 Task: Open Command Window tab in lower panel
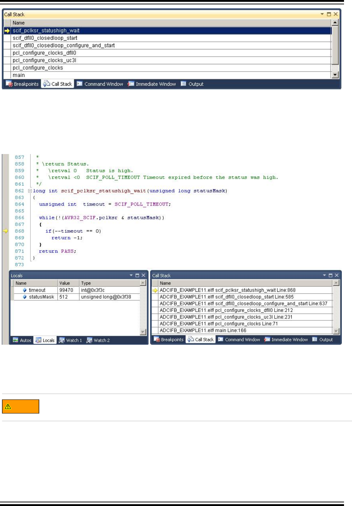point(239,340)
